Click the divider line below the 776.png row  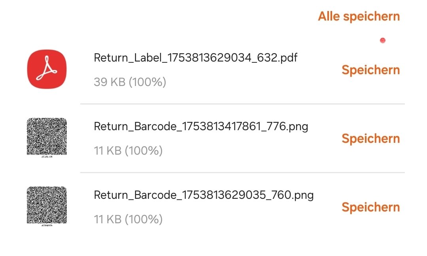click(x=242, y=172)
